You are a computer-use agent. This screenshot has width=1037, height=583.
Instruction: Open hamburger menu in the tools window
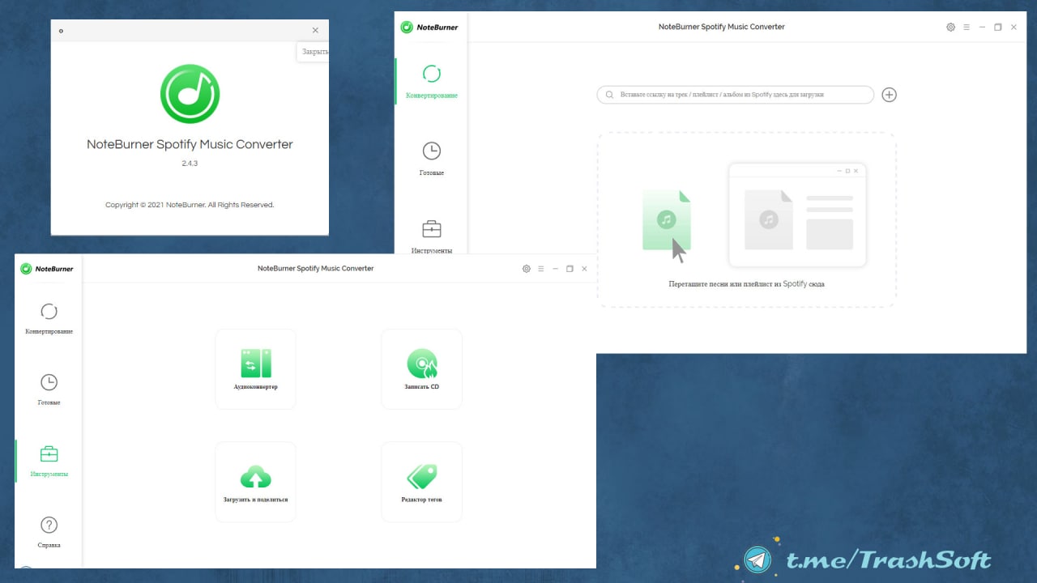541,269
